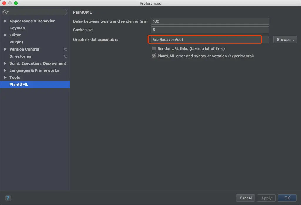The width and height of the screenshot is (301, 205).
Task: Click the project-level icon beside Directories
Action: coord(65,56)
